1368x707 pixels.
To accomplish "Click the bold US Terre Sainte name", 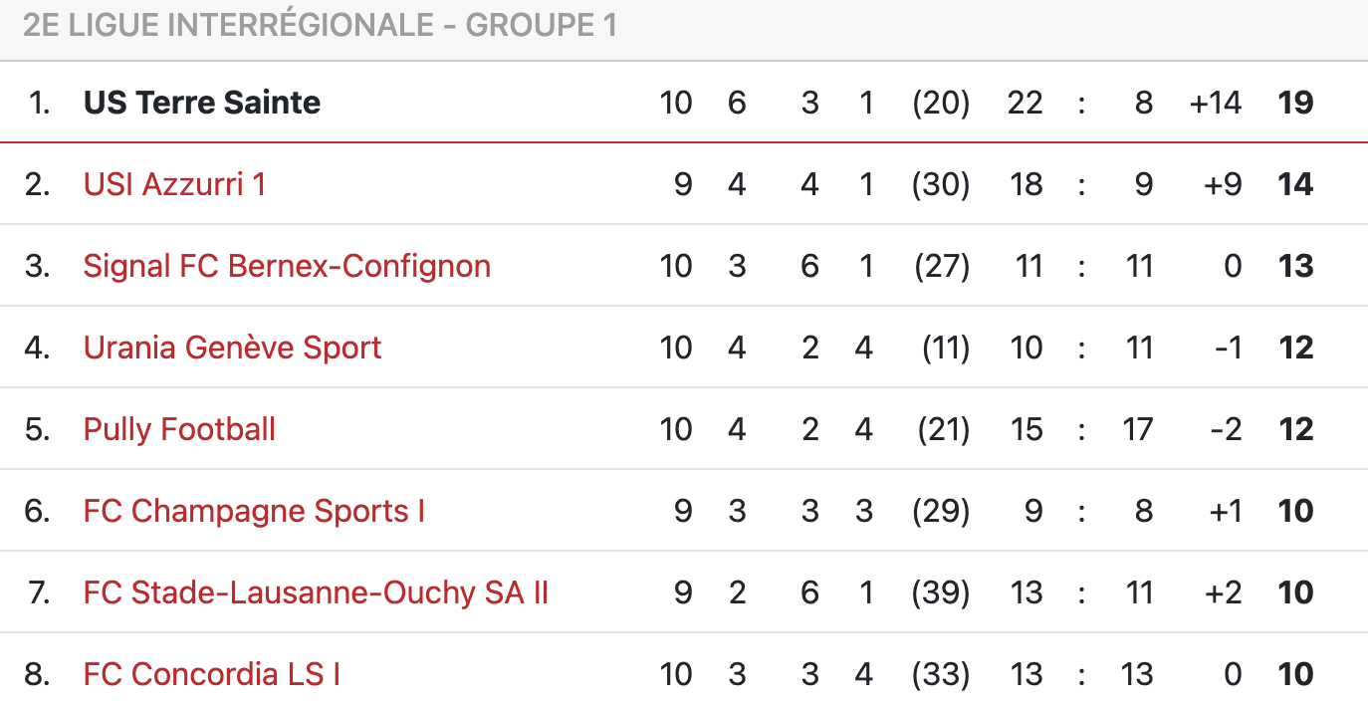I will tap(201, 103).
